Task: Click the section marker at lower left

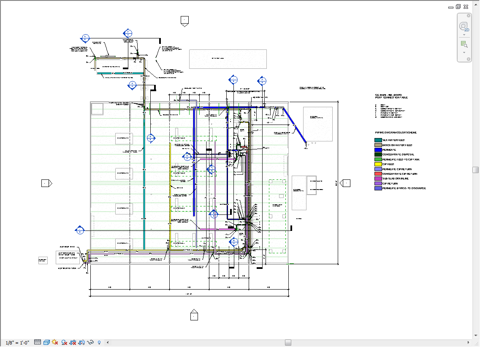Action: (x=80, y=230)
